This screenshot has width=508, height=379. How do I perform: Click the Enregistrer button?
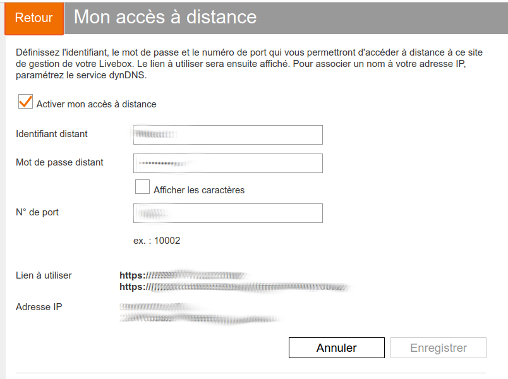click(x=438, y=347)
